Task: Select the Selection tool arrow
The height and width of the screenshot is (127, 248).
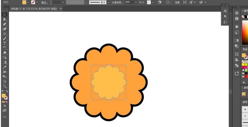Action: (5, 15)
